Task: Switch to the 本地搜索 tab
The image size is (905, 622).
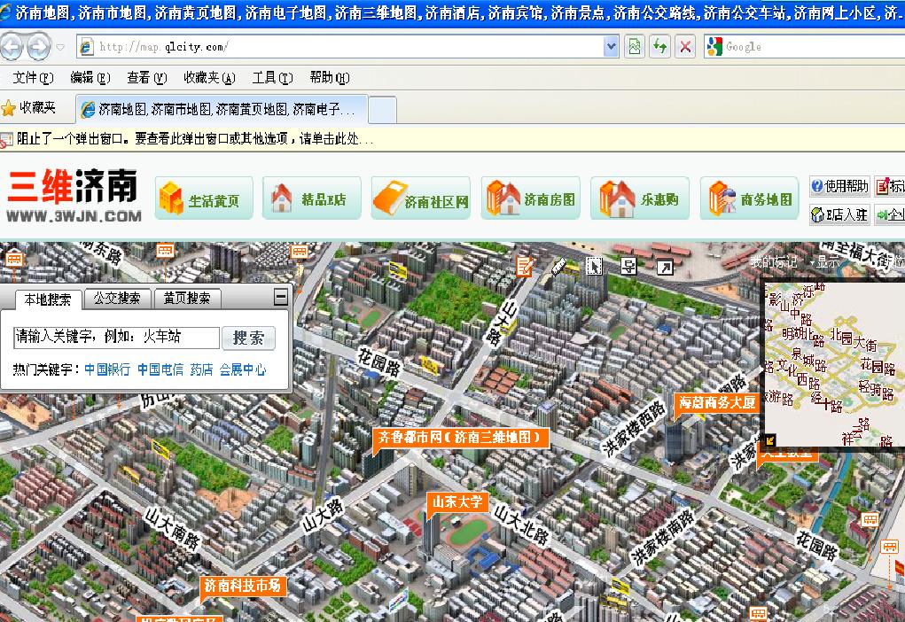Action: 48,299
